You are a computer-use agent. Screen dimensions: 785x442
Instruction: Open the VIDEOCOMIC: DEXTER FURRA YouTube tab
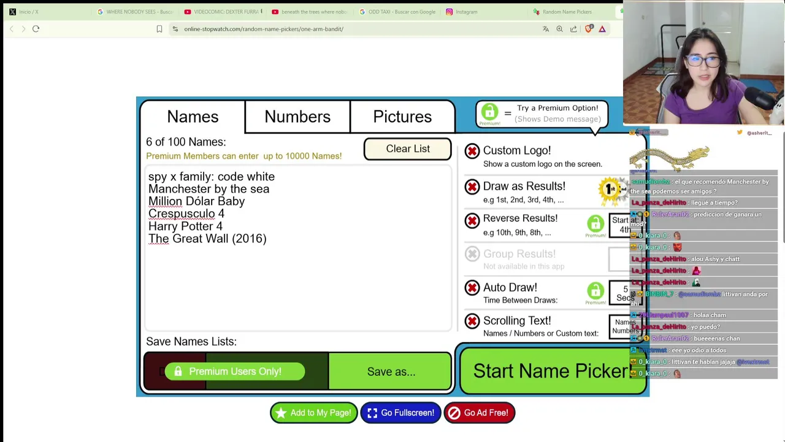[223, 12]
